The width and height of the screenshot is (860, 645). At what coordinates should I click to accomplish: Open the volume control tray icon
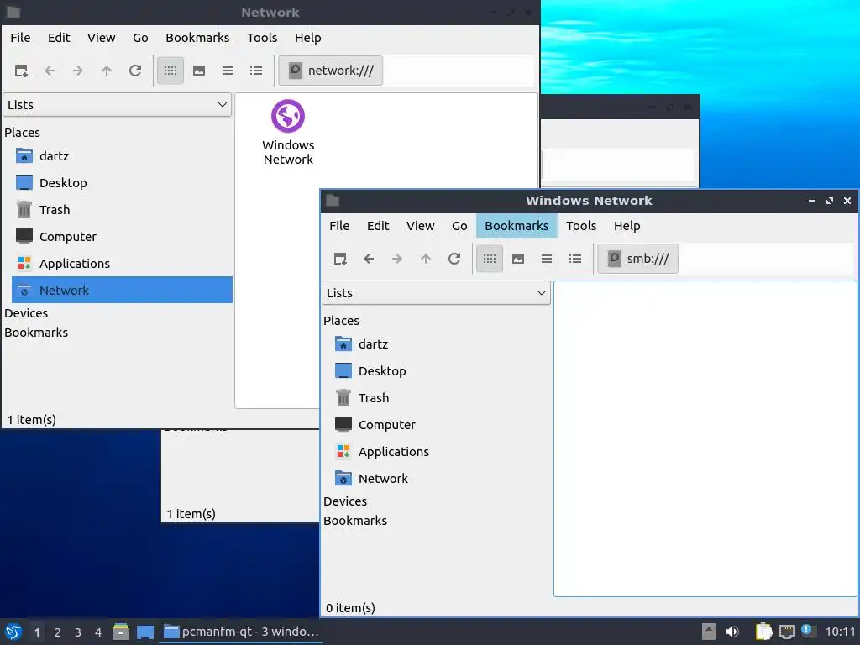pyautogui.click(x=732, y=632)
